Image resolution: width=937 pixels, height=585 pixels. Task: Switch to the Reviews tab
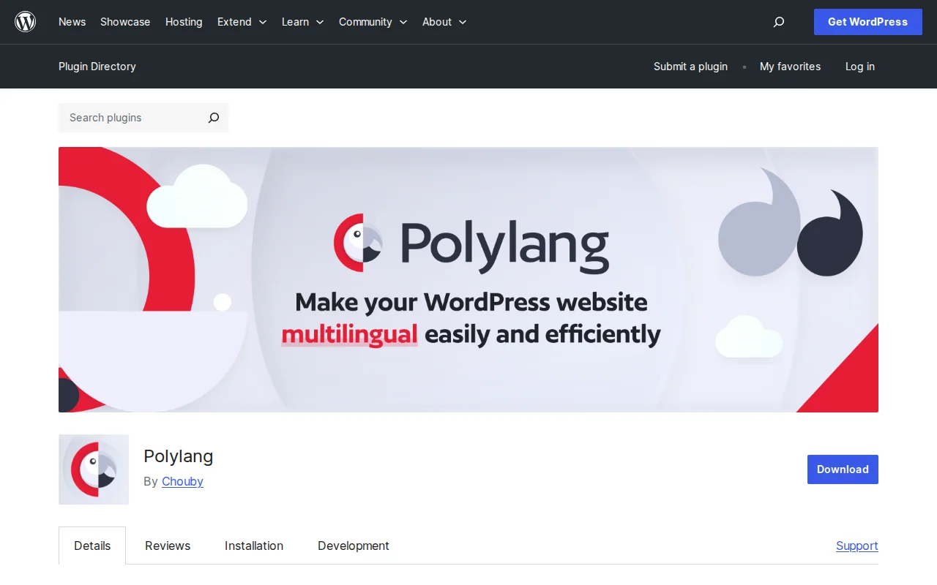point(167,546)
